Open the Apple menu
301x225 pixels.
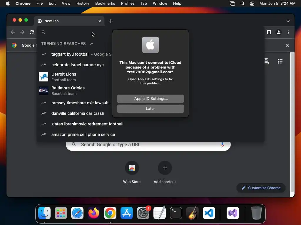click(x=8, y=3)
